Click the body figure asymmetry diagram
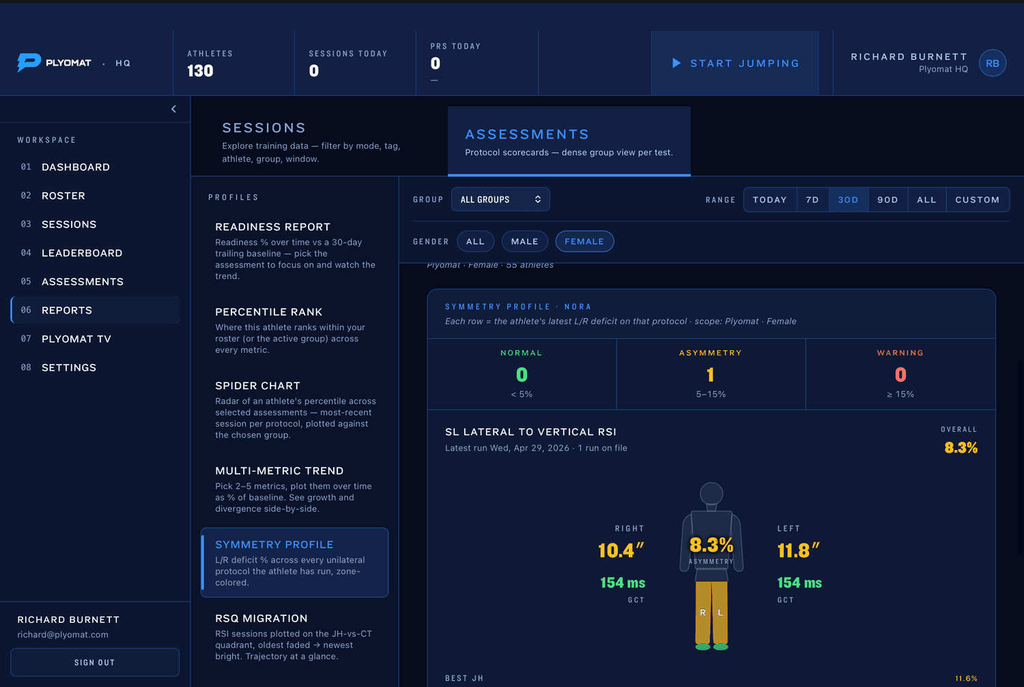Screen dimensions: 1024x687 [x=711, y=566]
